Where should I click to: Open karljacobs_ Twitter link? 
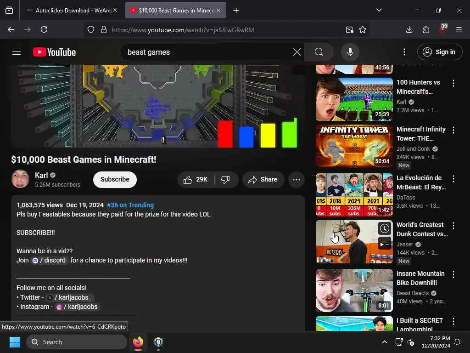[x=70, y=297]
